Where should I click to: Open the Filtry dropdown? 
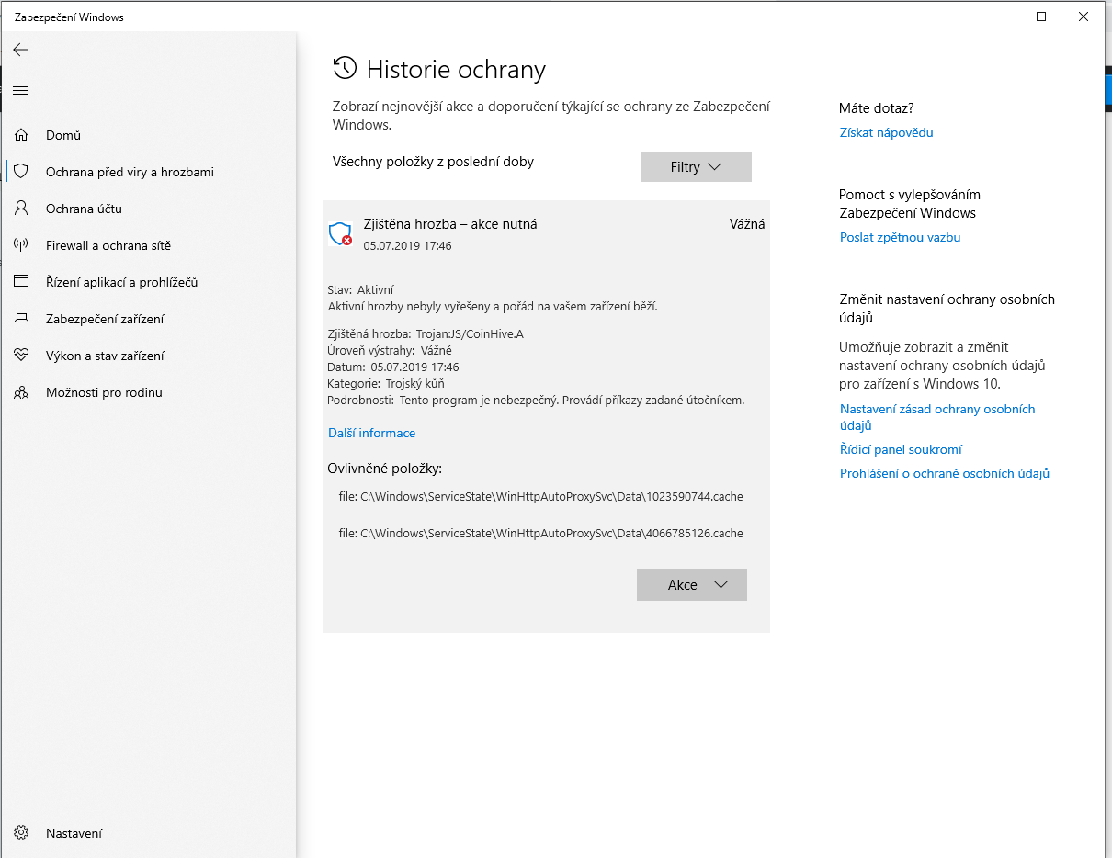click(696, 167)
